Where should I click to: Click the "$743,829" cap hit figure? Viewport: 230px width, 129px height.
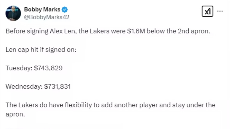click(x=48, y=68)
